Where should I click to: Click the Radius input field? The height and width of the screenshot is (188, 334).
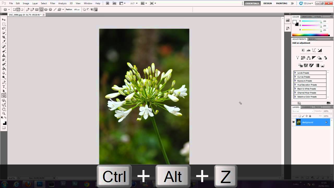click(76, 9)
